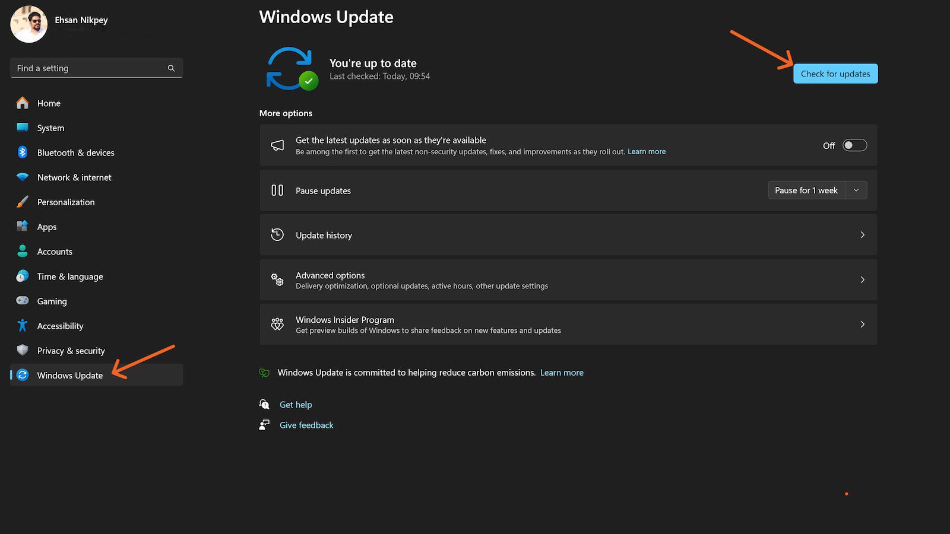The width and height of the screenshot is (950, 534).
Task: Open Home settings page
Action: click(96, 103)
